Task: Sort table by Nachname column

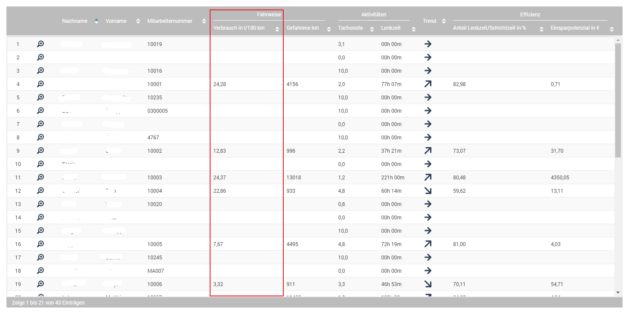Action: pyautogui.click(x=75, y=21)
